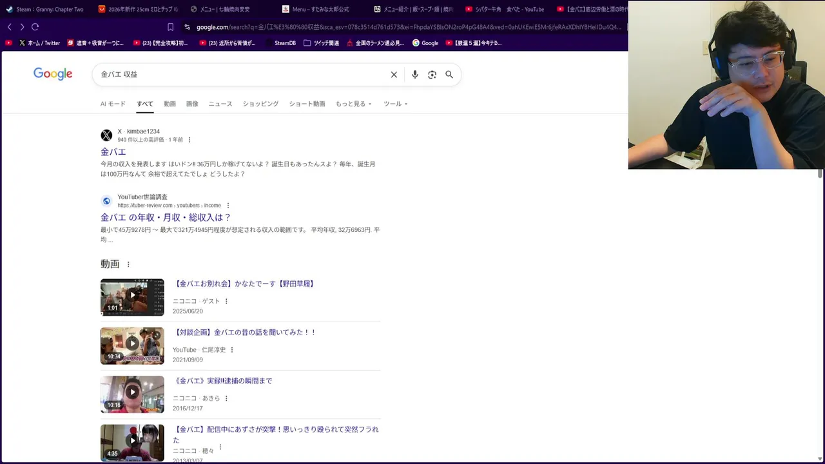This screenshot has height=464, width=825.
Task: Open options for YouTube 仁尾淳史 video
Action: click(232, 350)
